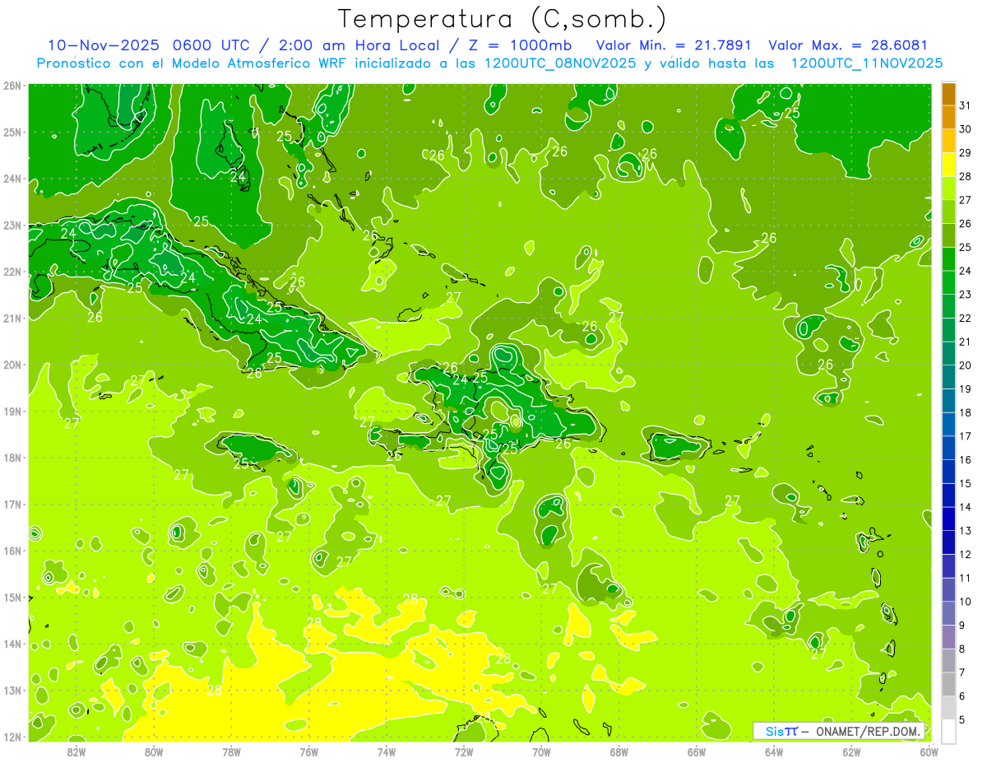Click the initialization time "1200UTC_08NOV2025"
987x763 pixels.
[x=560, y=63]
